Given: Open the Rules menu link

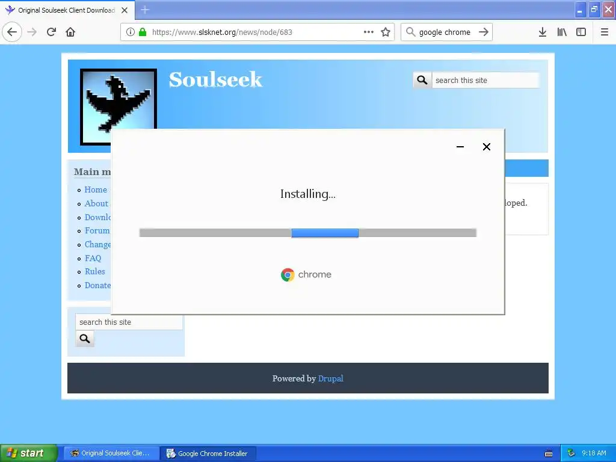Looking at the screenshot, I should pos(94,271).
